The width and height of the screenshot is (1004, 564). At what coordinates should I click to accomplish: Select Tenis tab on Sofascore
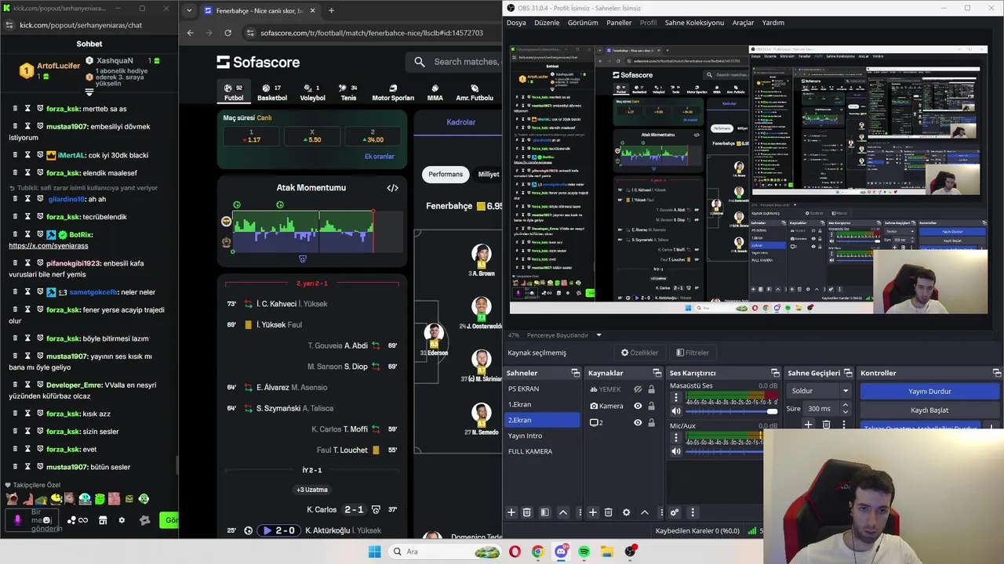pos(348,93)
